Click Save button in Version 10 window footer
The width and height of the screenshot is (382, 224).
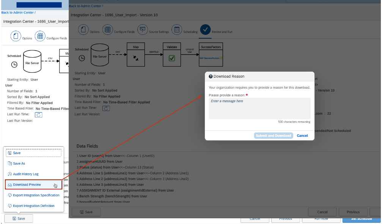86,212
